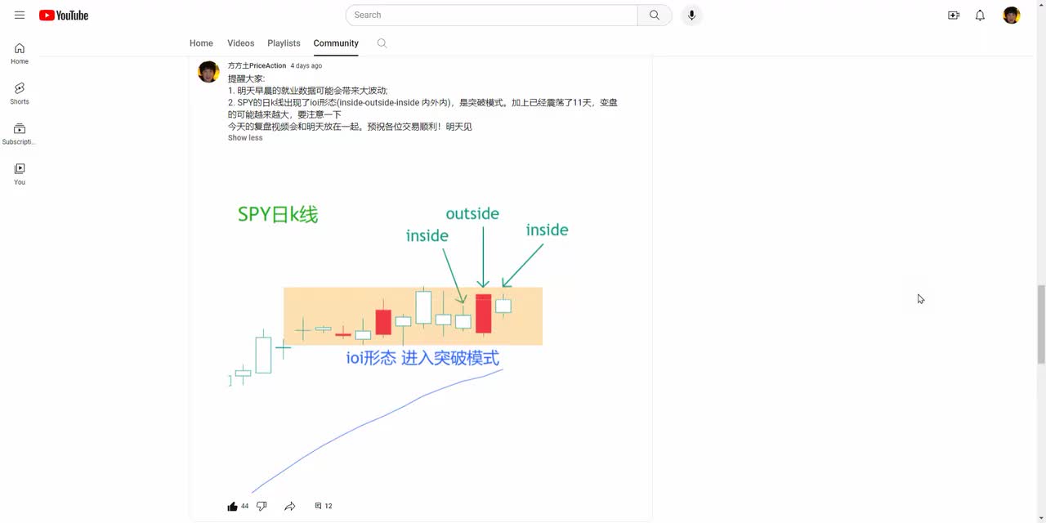Open the post author's avatar
Screen dimensions: 1046x523
[208, 72]
